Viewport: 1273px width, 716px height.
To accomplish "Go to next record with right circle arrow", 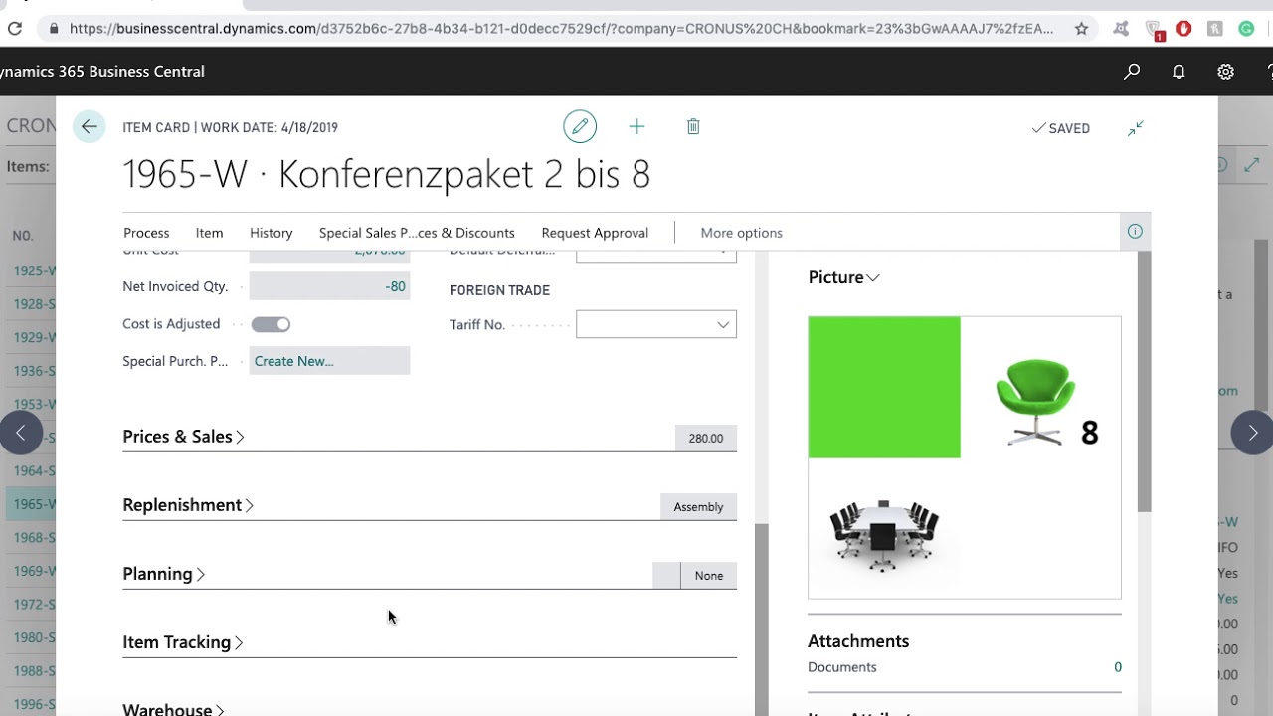I will pyautogui.click(x=1252, y=433).
